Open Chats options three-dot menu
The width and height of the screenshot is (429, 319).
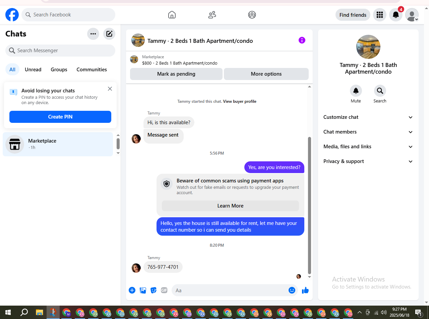tap(93, 34)
